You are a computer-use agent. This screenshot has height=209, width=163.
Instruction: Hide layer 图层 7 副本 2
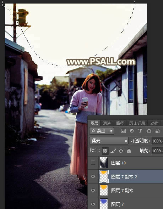pyautogui.click(x=93, y=176)
